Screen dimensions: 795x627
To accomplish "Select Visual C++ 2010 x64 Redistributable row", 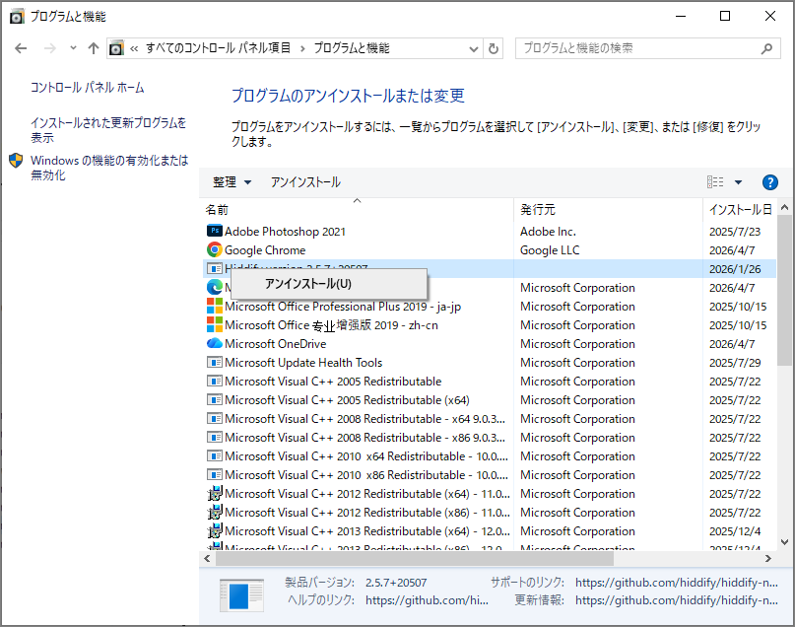I will 490,456.
